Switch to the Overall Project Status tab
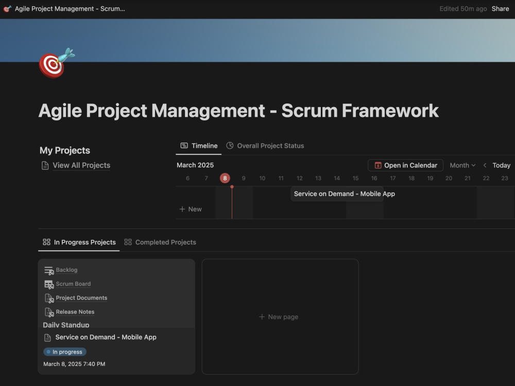This screenshot has width=515, height=386. (x=265, y=146)
